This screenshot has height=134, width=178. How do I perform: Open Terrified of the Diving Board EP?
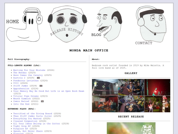click(x=33, y=113)
